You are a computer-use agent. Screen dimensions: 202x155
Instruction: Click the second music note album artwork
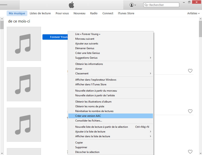(x=24, y=84)
